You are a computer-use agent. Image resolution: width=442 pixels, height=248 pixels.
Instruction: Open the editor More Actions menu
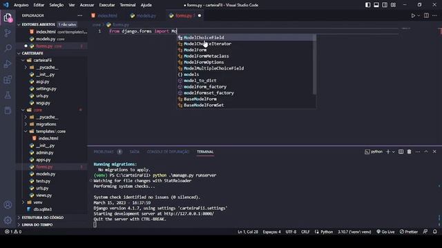click(434, 16)
